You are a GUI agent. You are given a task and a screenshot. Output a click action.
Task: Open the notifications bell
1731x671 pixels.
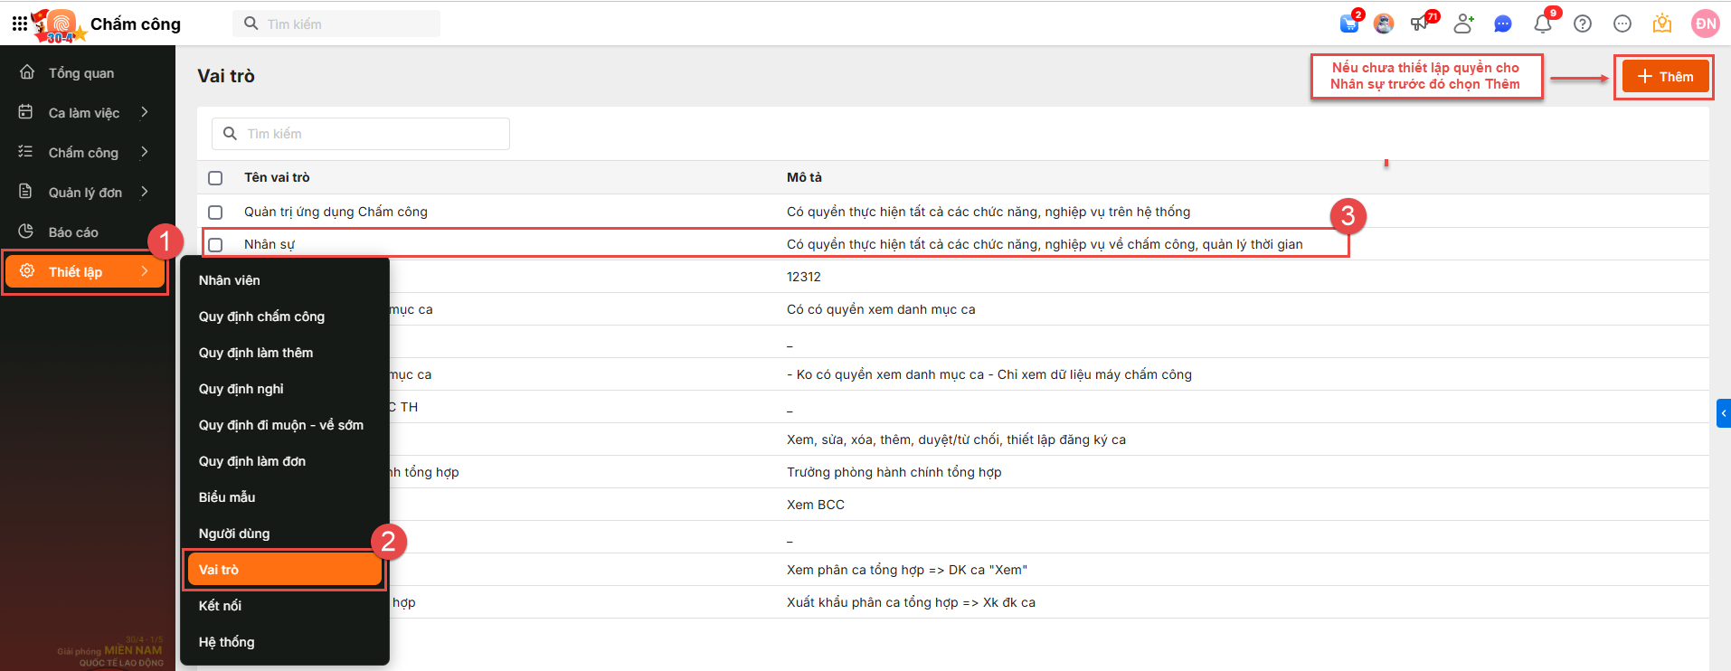click(x=1543, y=24)
